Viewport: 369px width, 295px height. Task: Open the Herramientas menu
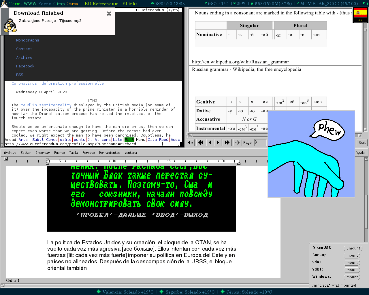point(109,153)
